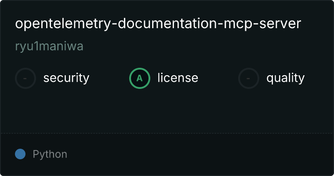Click the mcp portion of the title
334x176 pixels.
click(238, 24)
